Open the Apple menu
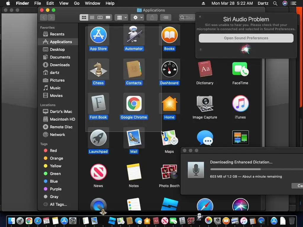The width and height of the screenshot is (303, 227). [x=8, y=3]
